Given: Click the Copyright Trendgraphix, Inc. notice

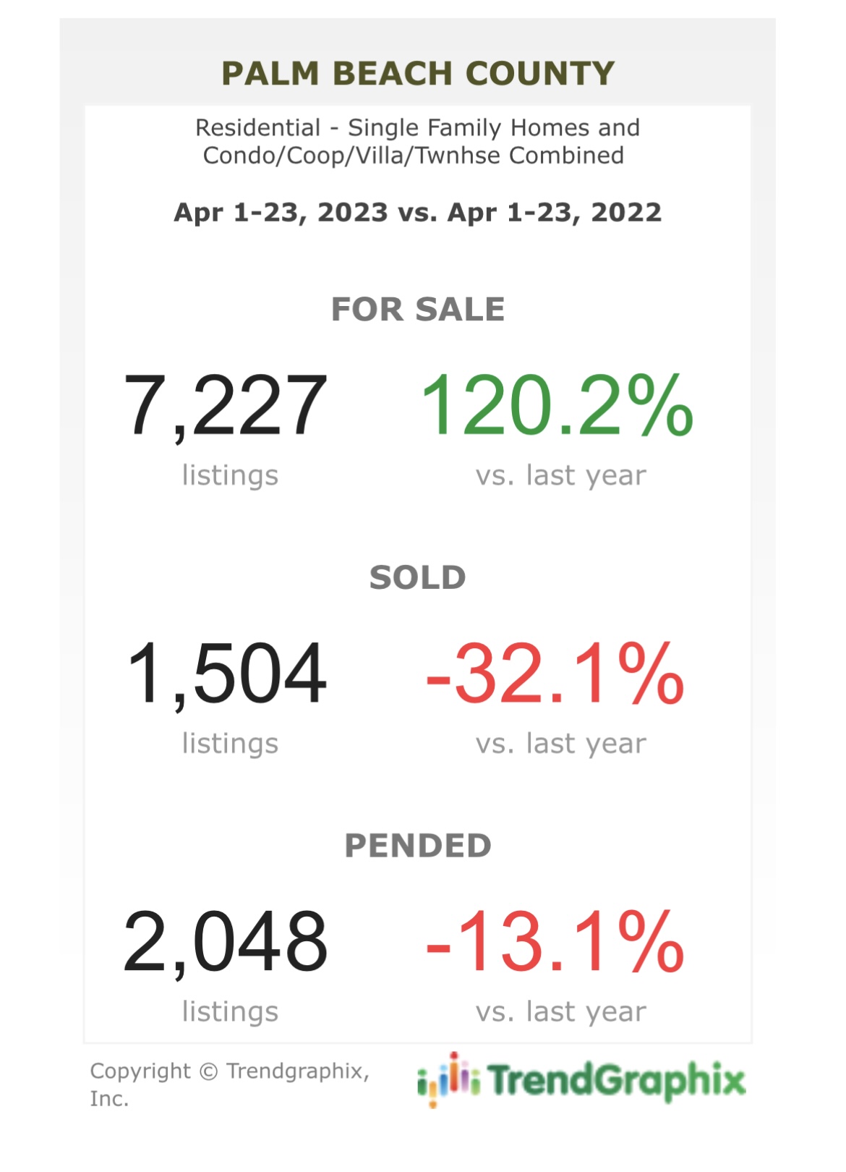Looking at the screenshot, I should coord(229,1084).
